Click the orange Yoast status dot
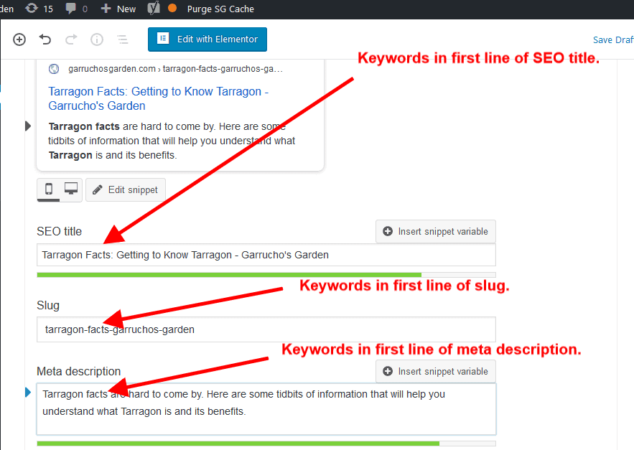This screenshot has height=450, width=634. 172,8
